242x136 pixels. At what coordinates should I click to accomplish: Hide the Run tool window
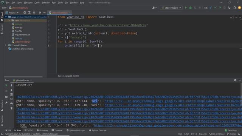(240, 80)
